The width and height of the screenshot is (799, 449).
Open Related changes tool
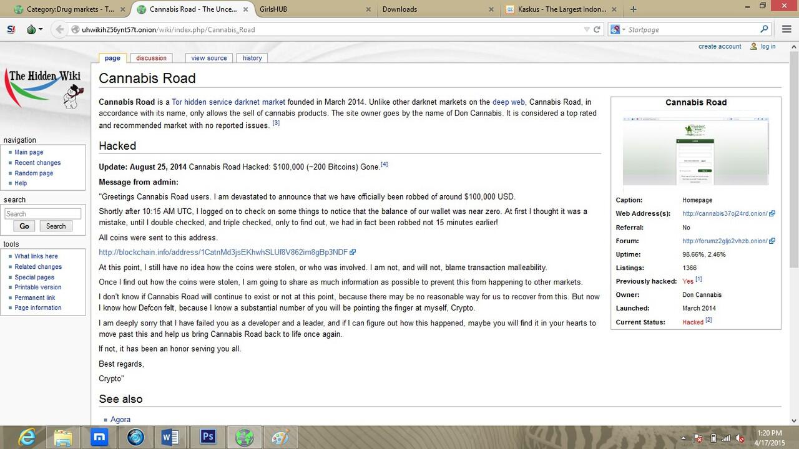tap(38, 267)
